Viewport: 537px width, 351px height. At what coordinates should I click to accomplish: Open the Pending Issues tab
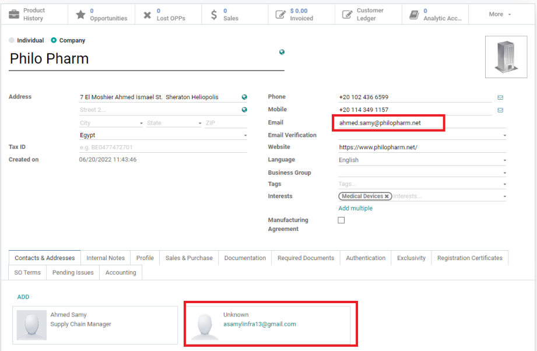coord(73,273)
